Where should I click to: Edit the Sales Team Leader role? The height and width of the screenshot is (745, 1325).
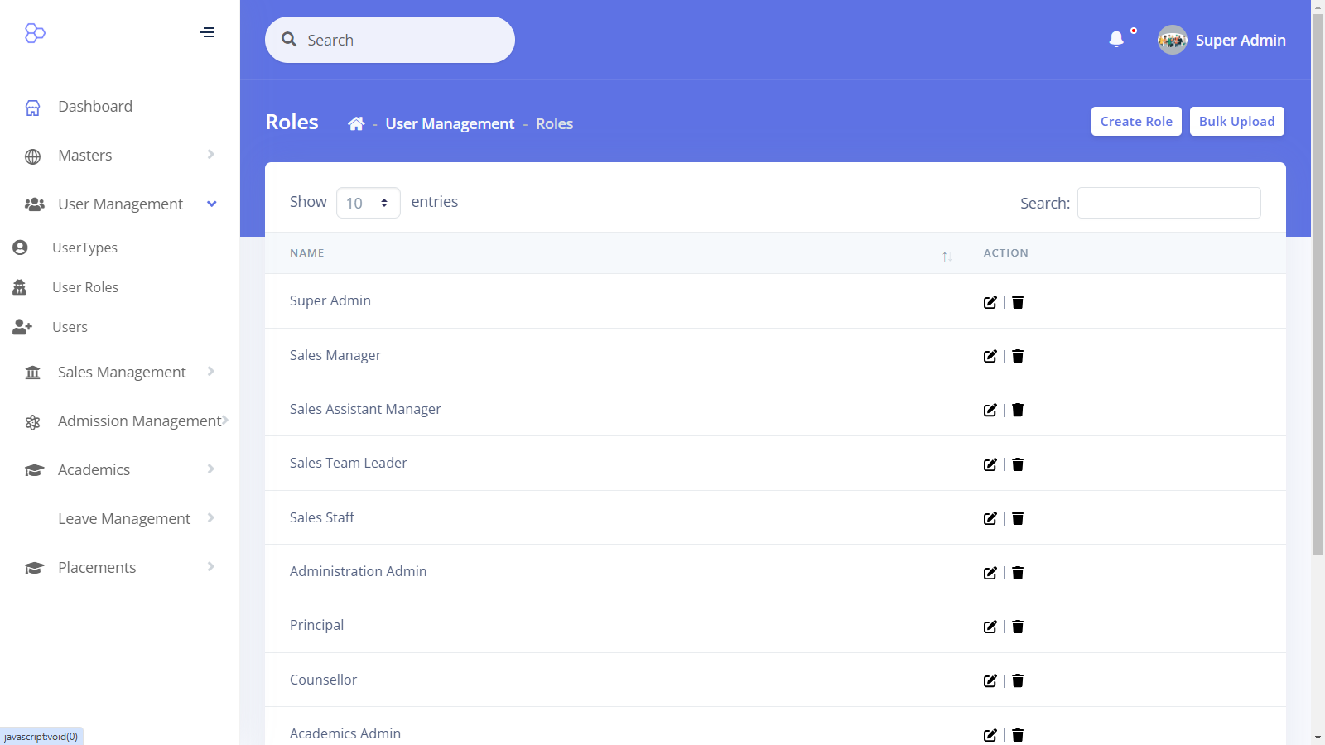click(x=990, y=464)
